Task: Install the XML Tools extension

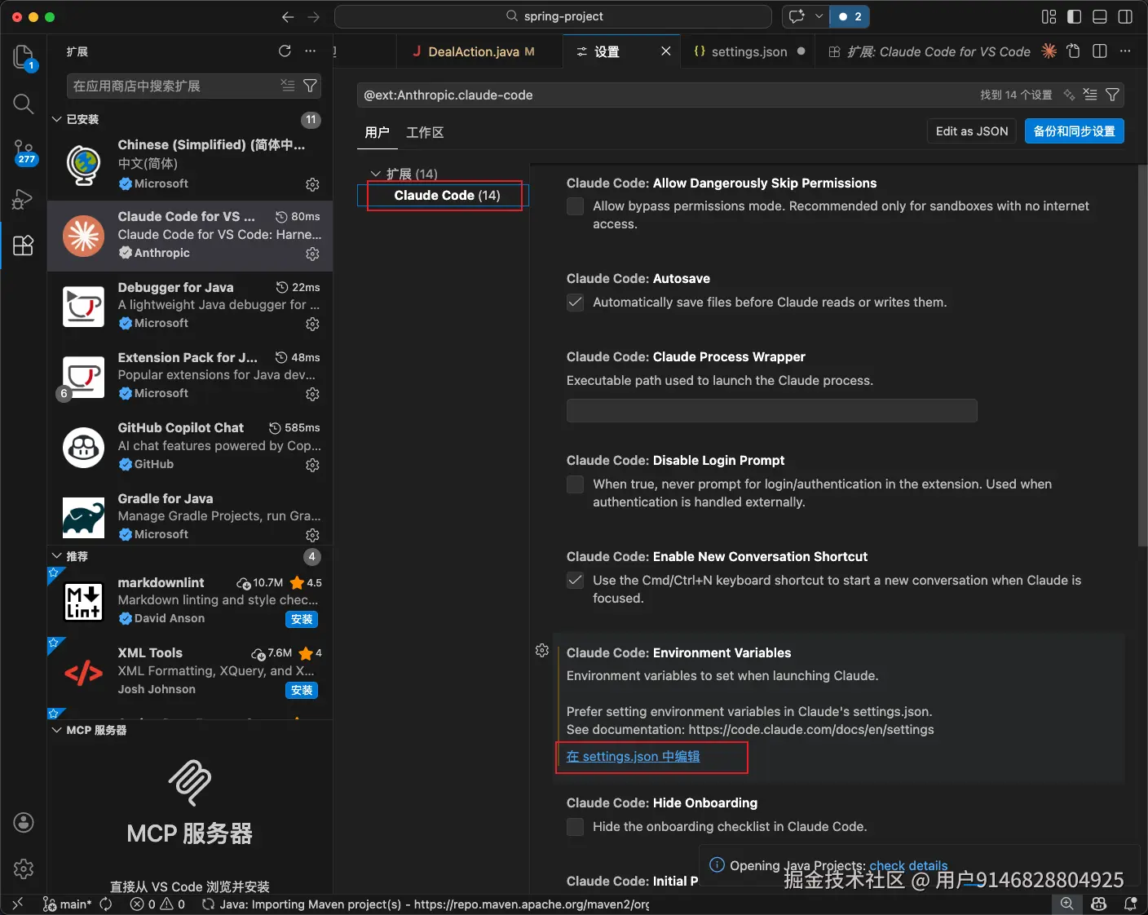Action: [302, 691]
